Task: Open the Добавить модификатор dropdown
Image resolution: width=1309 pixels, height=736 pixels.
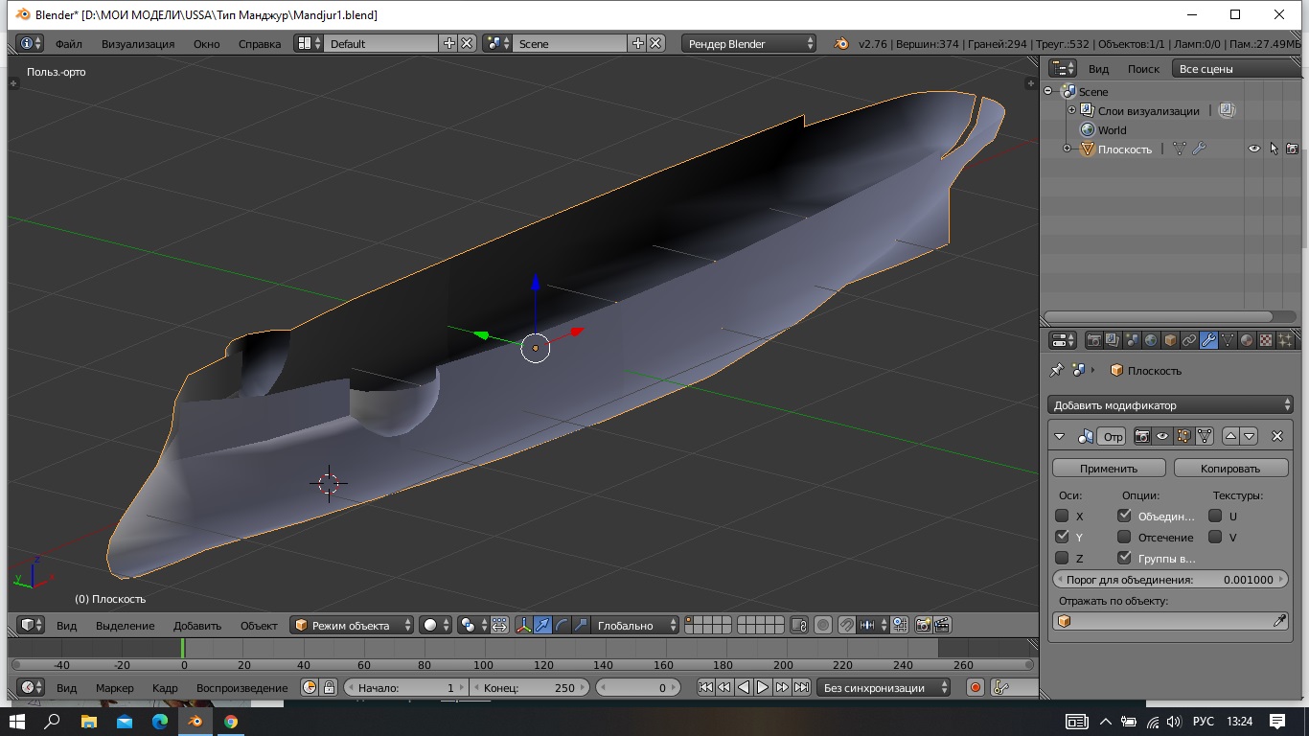Action: tap(1170, 405)
